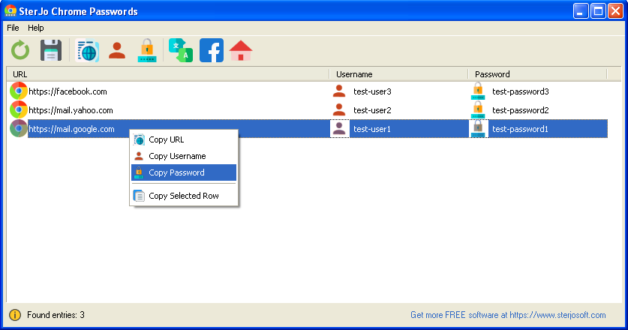The image size is (628, 330).
Task: Select the https://facebook.com entry
Action: point(68,91)
